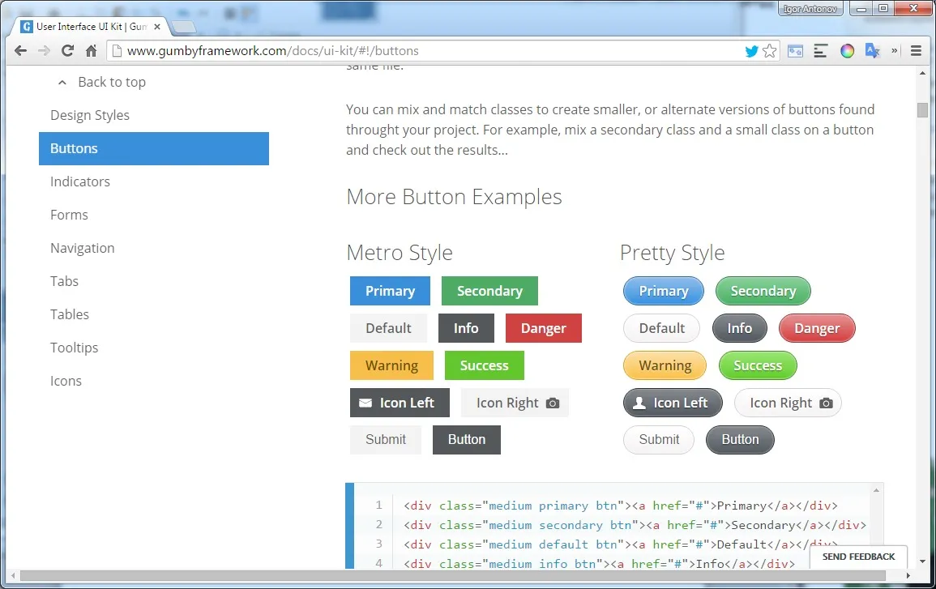Bookmark this page with the star icon
This screenshot has height=589, width=936.
(769, 51)
